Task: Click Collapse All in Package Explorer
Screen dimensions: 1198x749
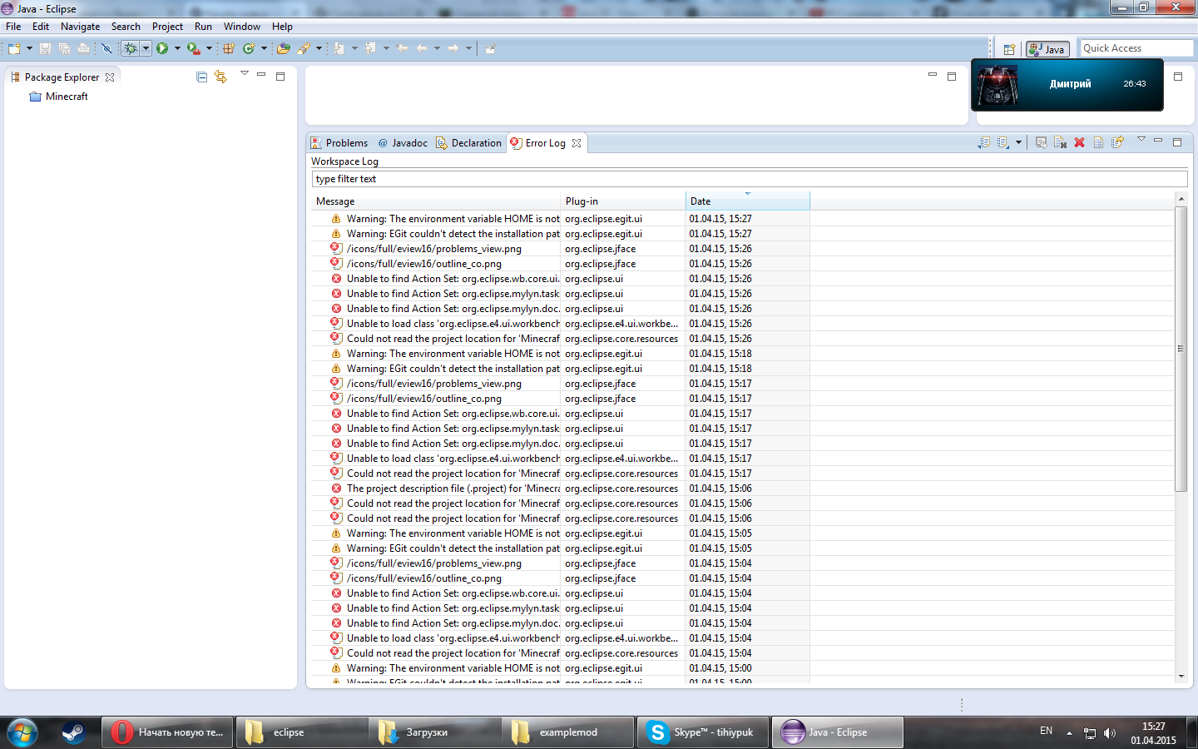Action: tap(201, 77)
